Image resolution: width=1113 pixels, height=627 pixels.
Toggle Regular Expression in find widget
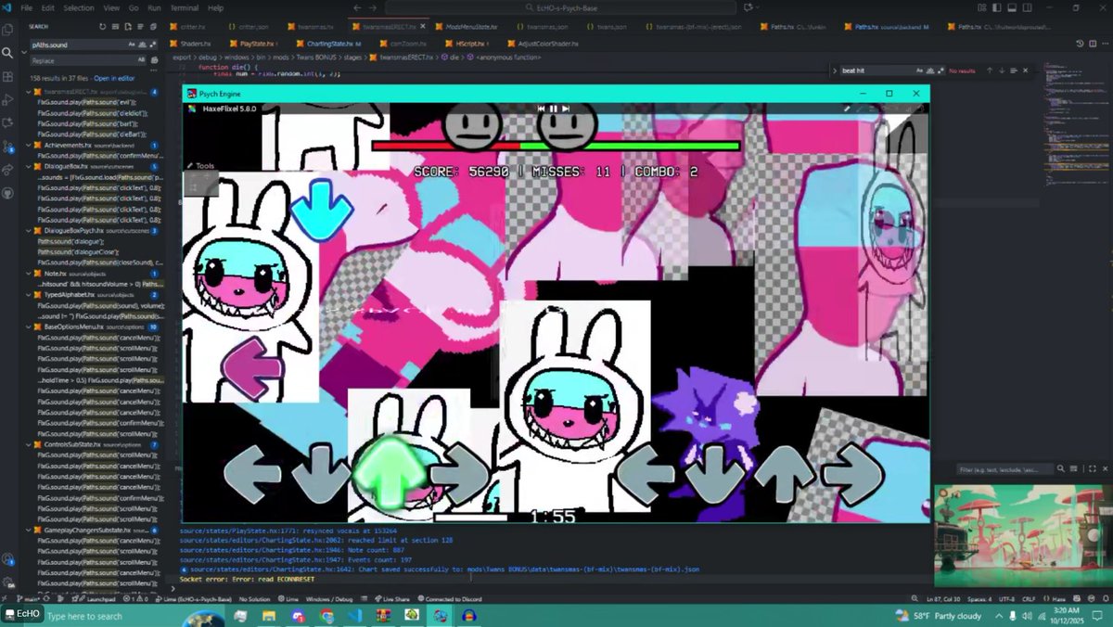[x=940, y=70]
